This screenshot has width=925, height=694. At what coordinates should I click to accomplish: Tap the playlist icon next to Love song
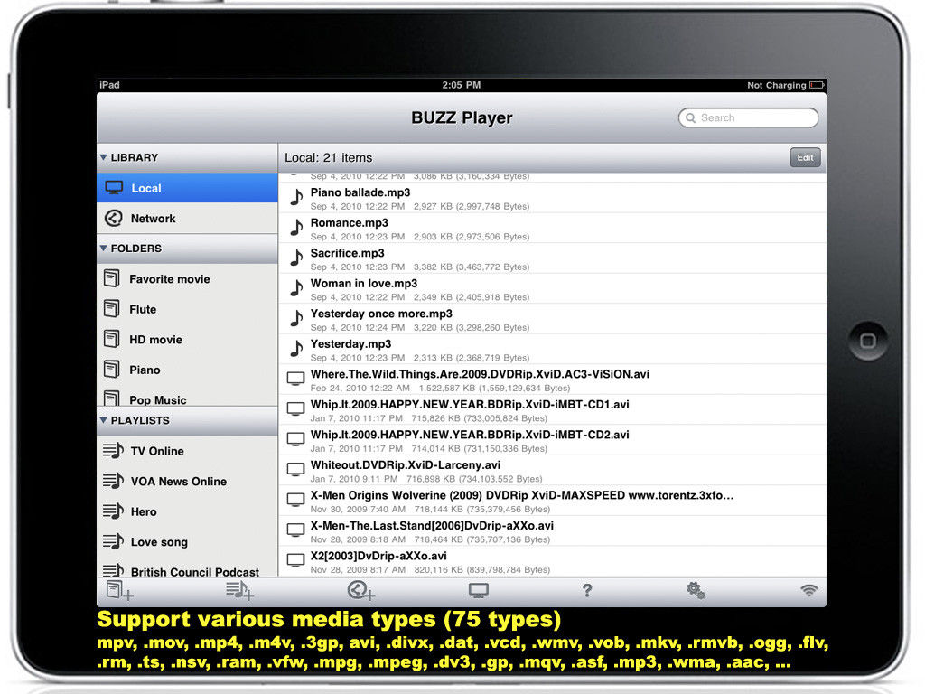[113, 540]
